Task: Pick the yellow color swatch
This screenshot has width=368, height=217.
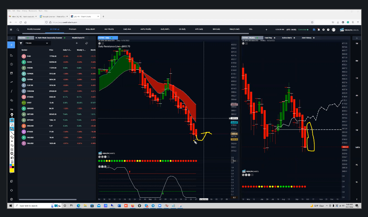Action: tap(12, 170)
